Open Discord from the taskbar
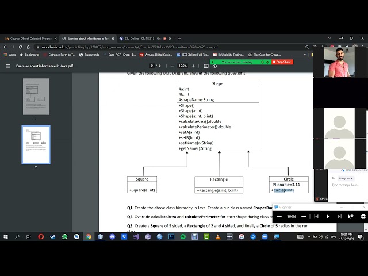 (x=112, y=237)
